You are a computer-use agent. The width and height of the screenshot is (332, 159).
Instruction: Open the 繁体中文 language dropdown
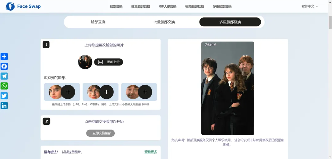(x=310, y=6)
